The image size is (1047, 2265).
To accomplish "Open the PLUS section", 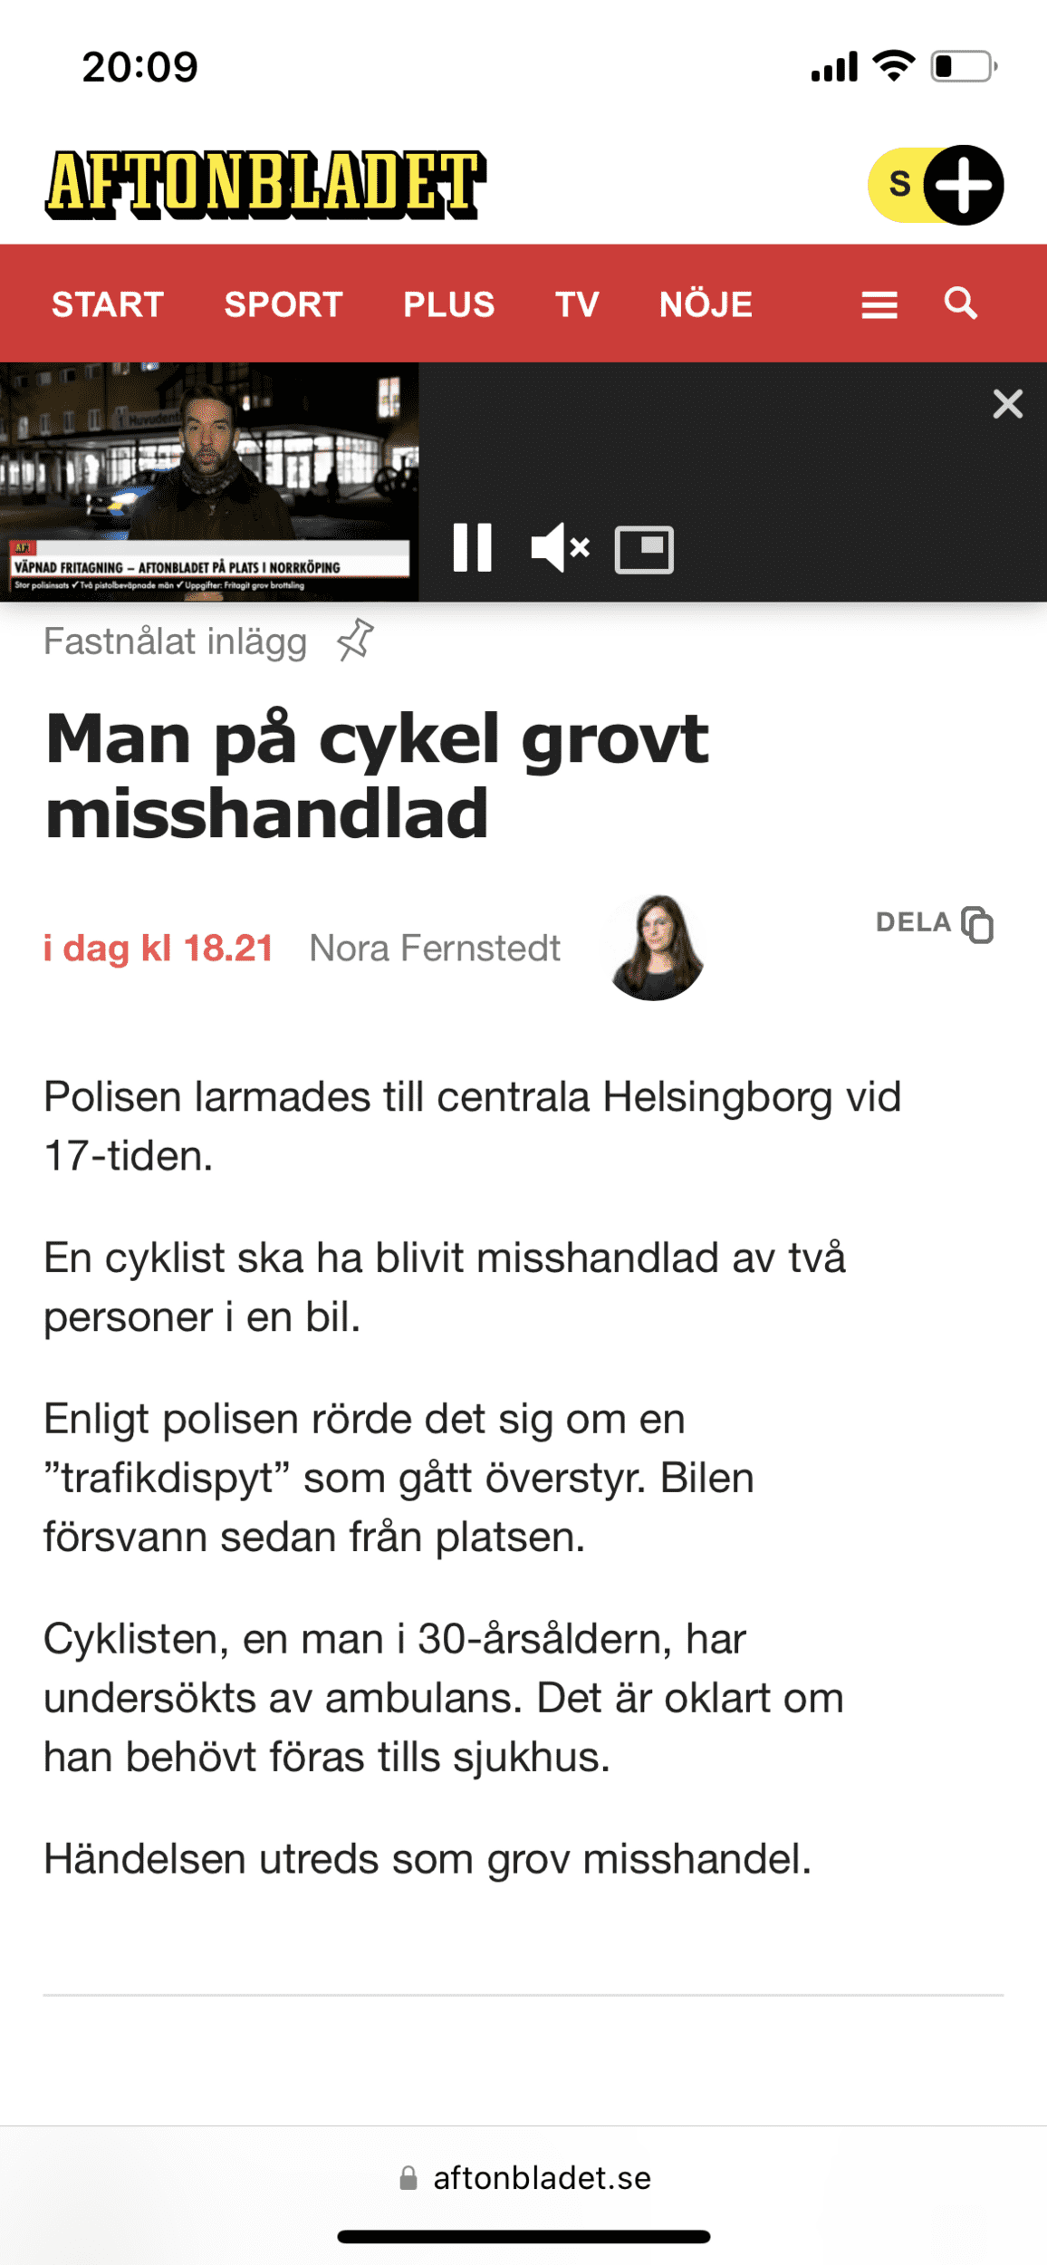I will coord(449,304).
